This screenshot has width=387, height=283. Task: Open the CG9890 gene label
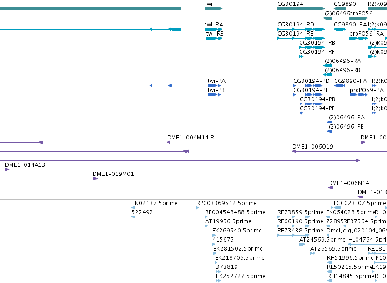click(x=345, y=4)
